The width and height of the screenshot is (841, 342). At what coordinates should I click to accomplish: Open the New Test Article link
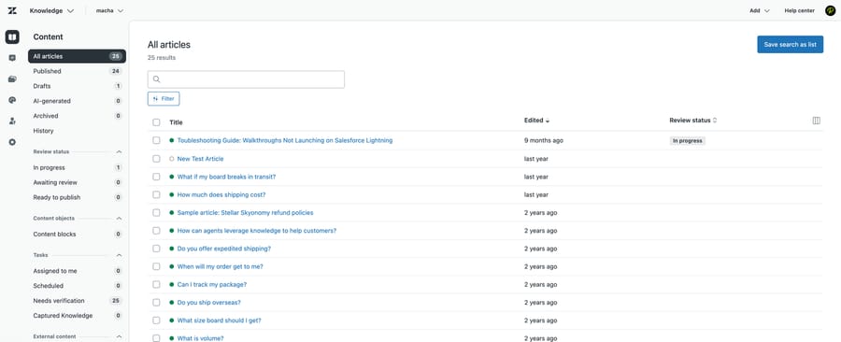(201, 159)
